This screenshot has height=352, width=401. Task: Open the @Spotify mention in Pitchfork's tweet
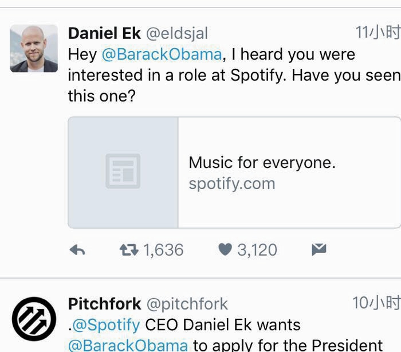[107, 325]
